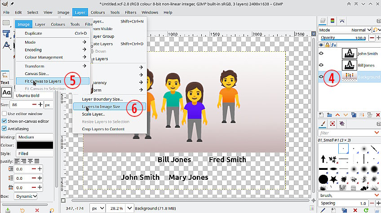
Task: Hide the John Smith layer
Action: coord(321,53)
